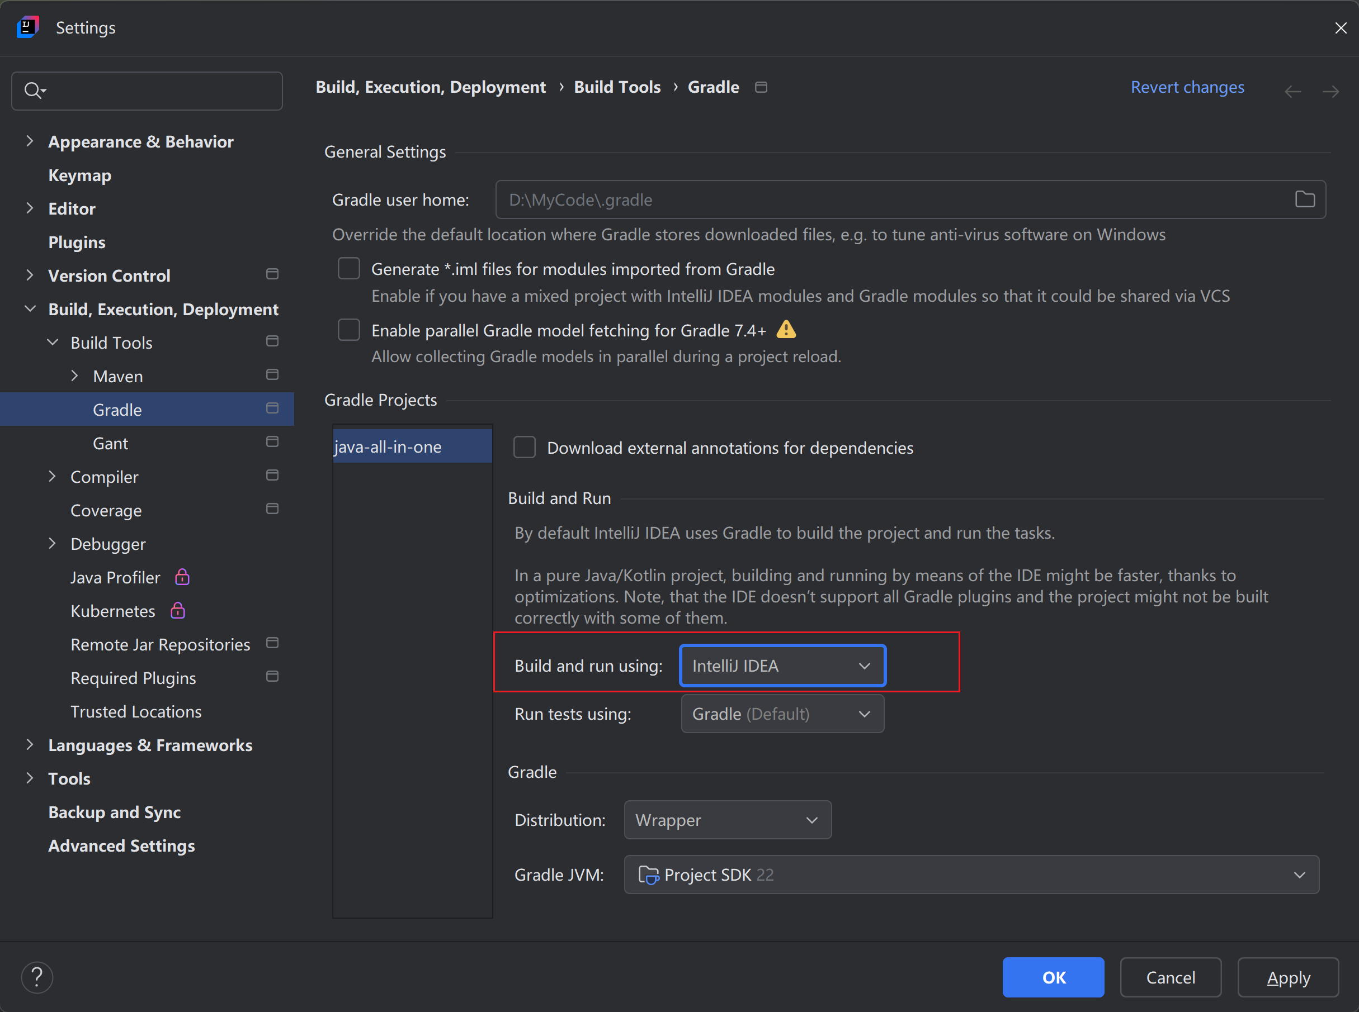
Task: Enable Generate *.iml files checkbox
Action: [x=349, y=268]
